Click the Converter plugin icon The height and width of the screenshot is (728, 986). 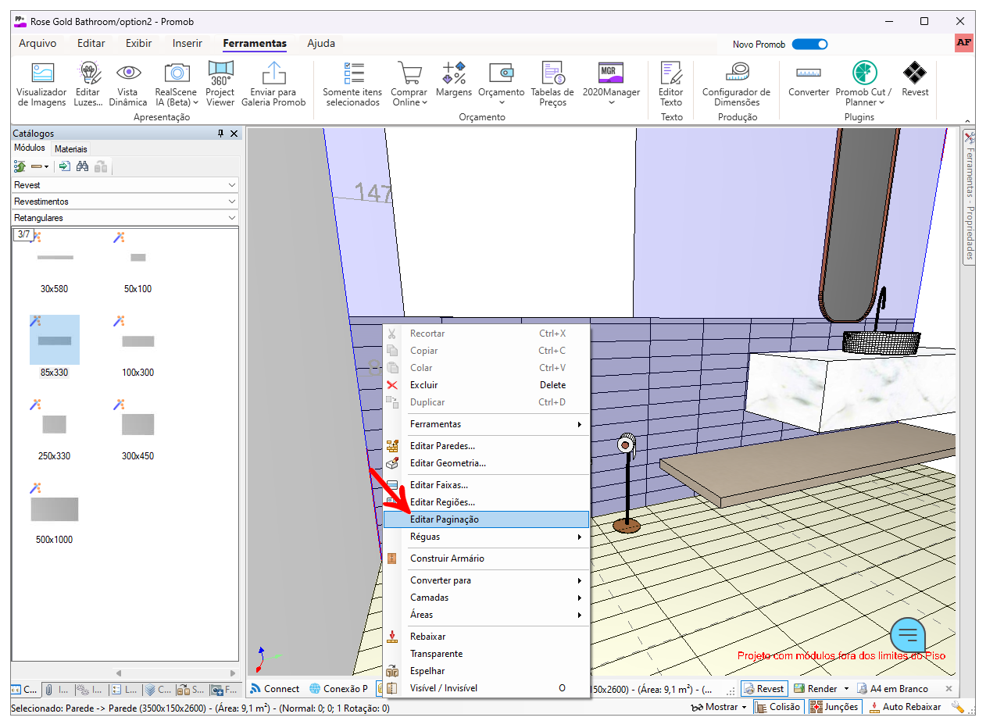click(x=809, y=80)
